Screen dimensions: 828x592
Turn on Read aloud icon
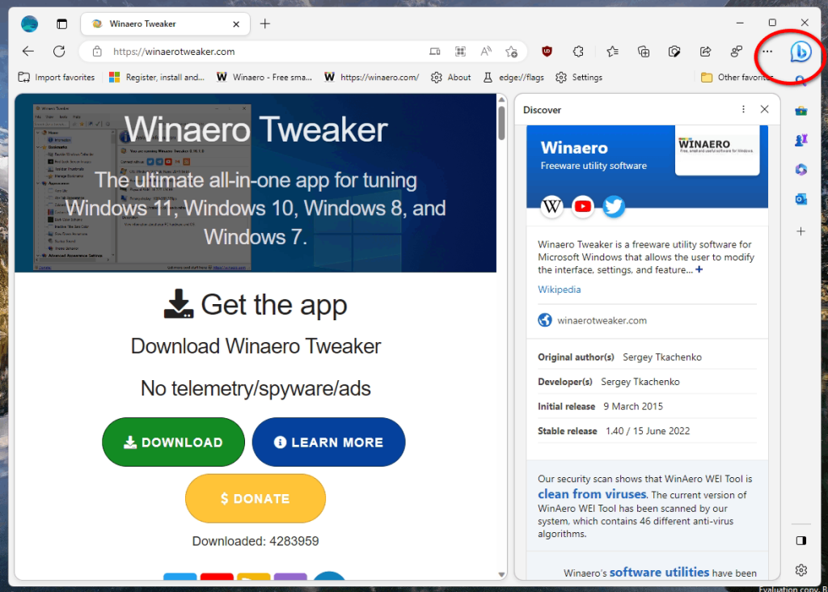(486, 51)
